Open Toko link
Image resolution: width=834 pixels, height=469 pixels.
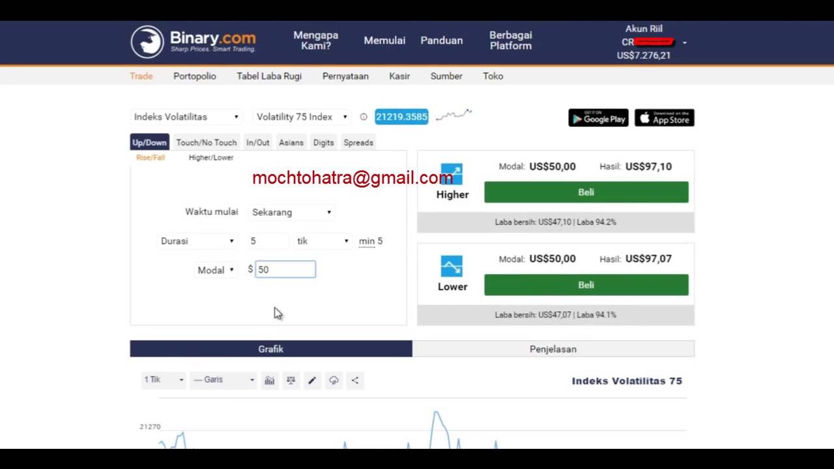pos(493,76)
